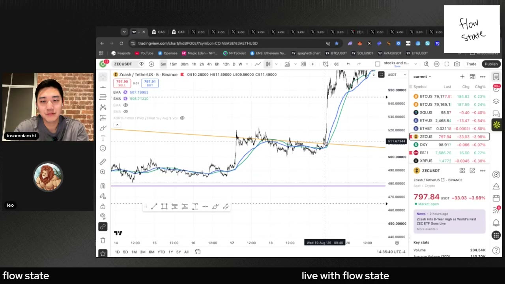505x284 pixels.
Task: Click the 797.90 SELL button
Action: (x=122, y=83)
